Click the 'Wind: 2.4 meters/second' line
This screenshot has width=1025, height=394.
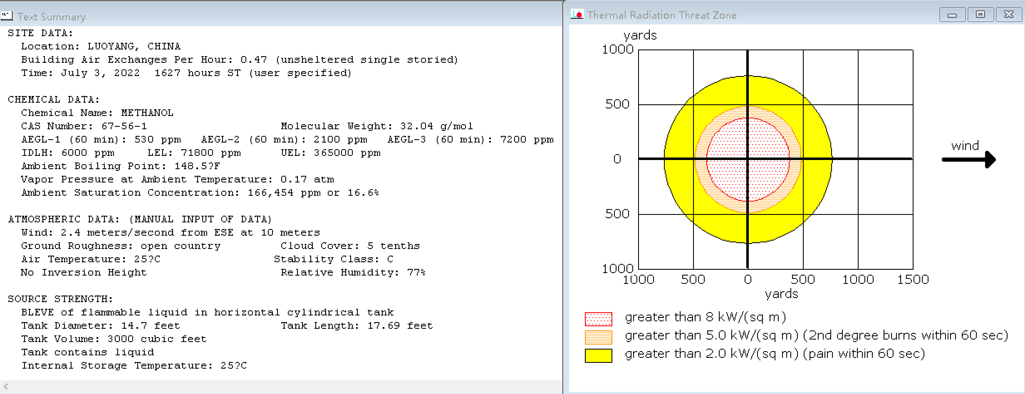tap(171, 232)
